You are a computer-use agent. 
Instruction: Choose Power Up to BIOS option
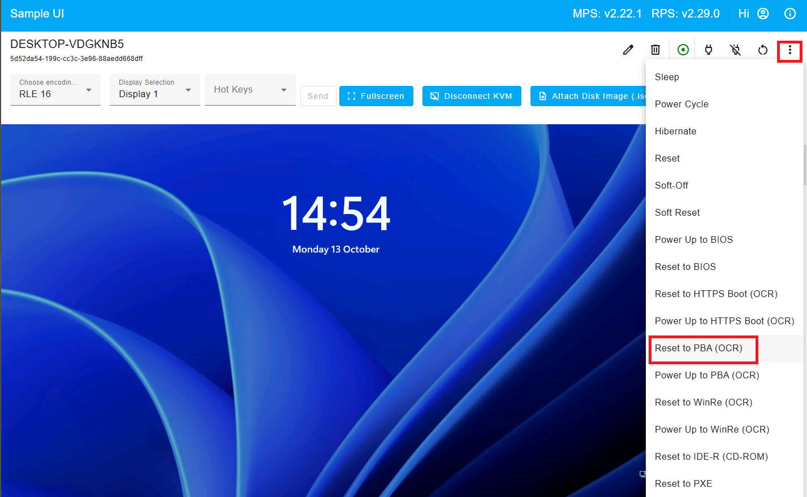tap(693, 240)
